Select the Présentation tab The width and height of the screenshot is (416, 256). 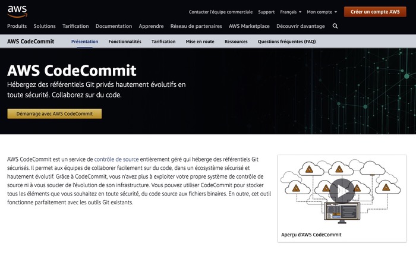(x=84, y=42)
